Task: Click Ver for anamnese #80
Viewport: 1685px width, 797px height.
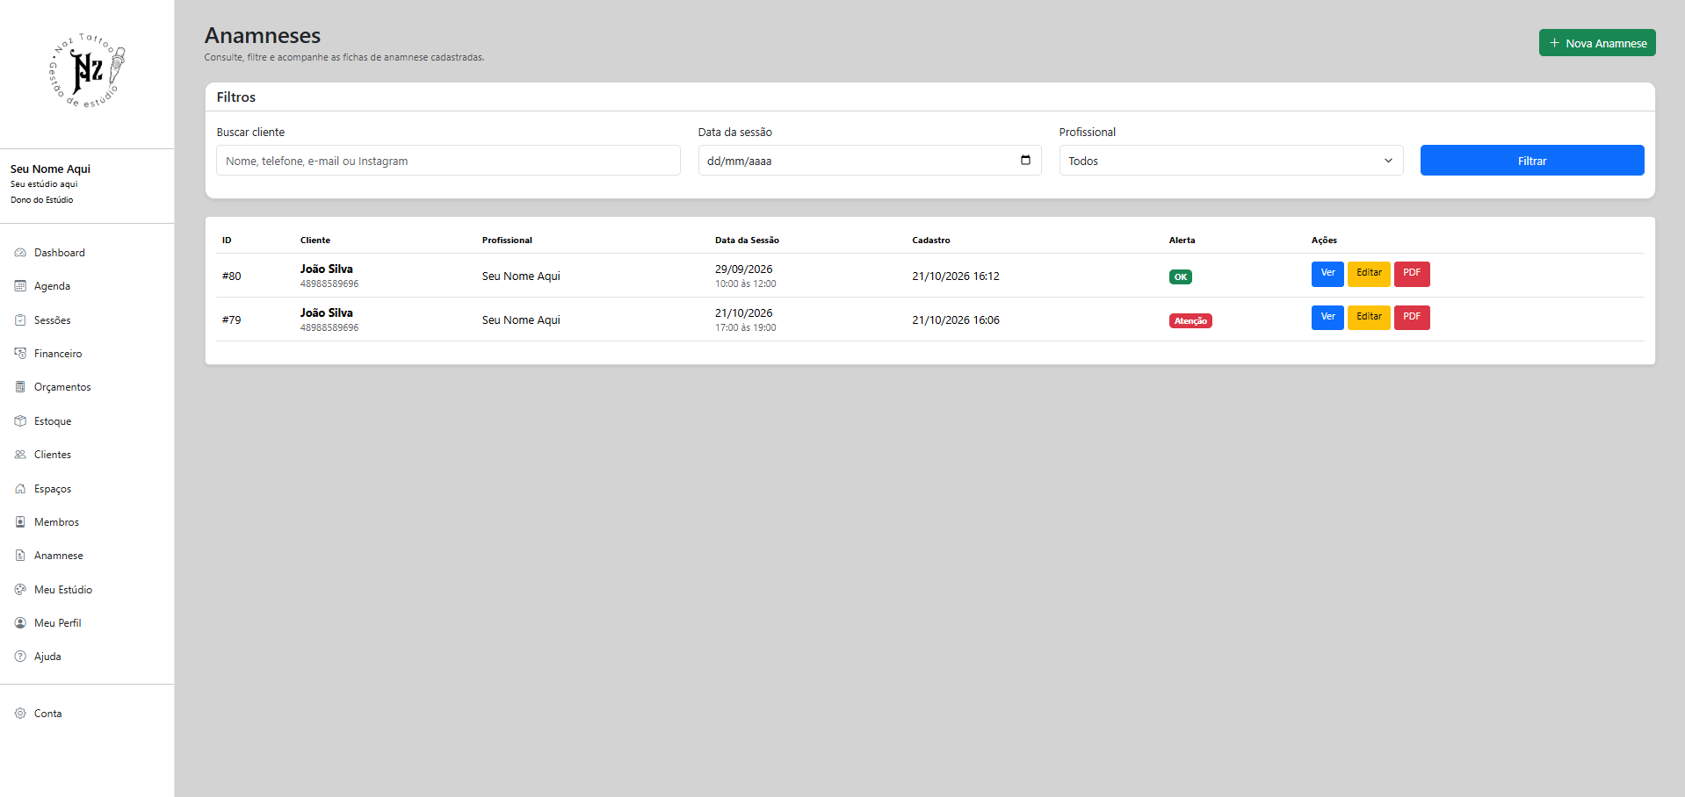Action: 1327,274
